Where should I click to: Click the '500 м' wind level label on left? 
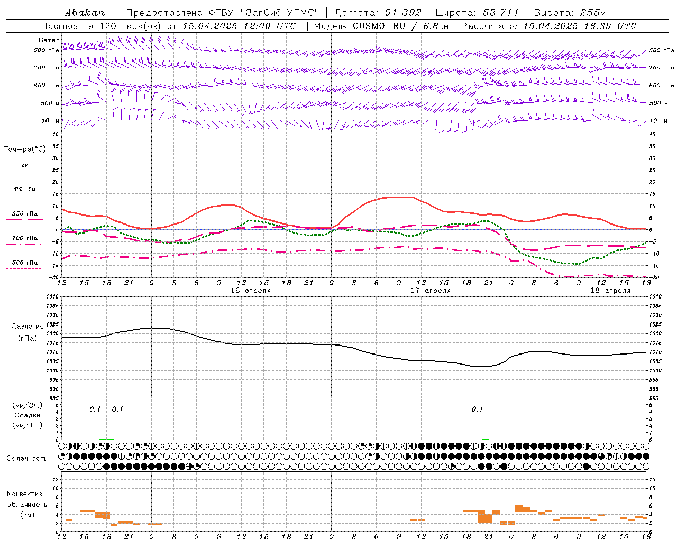[50, 103]
